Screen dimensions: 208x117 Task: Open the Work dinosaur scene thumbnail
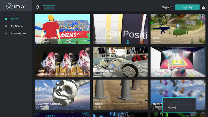[178, 29]
